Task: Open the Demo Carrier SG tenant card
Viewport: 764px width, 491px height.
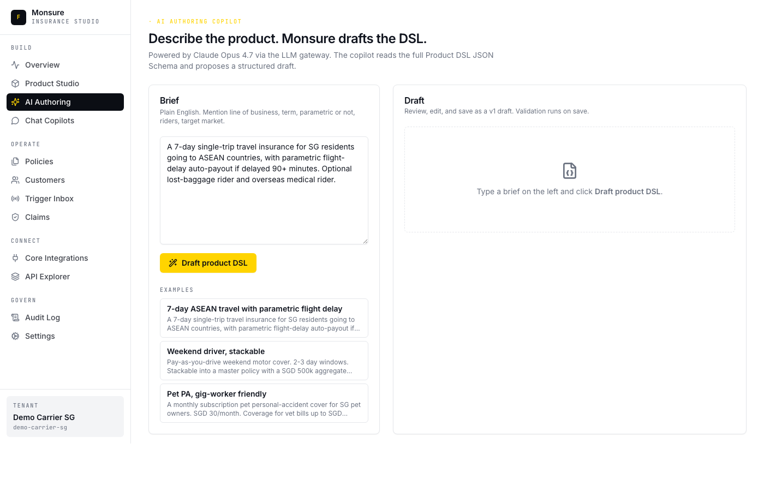Action: click(65, 416)
